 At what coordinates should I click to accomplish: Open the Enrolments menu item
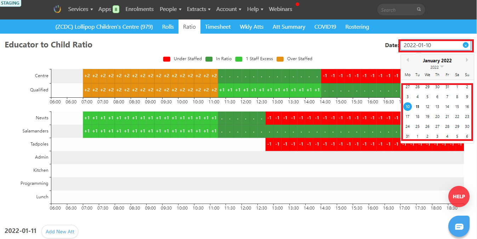(140, 9)
